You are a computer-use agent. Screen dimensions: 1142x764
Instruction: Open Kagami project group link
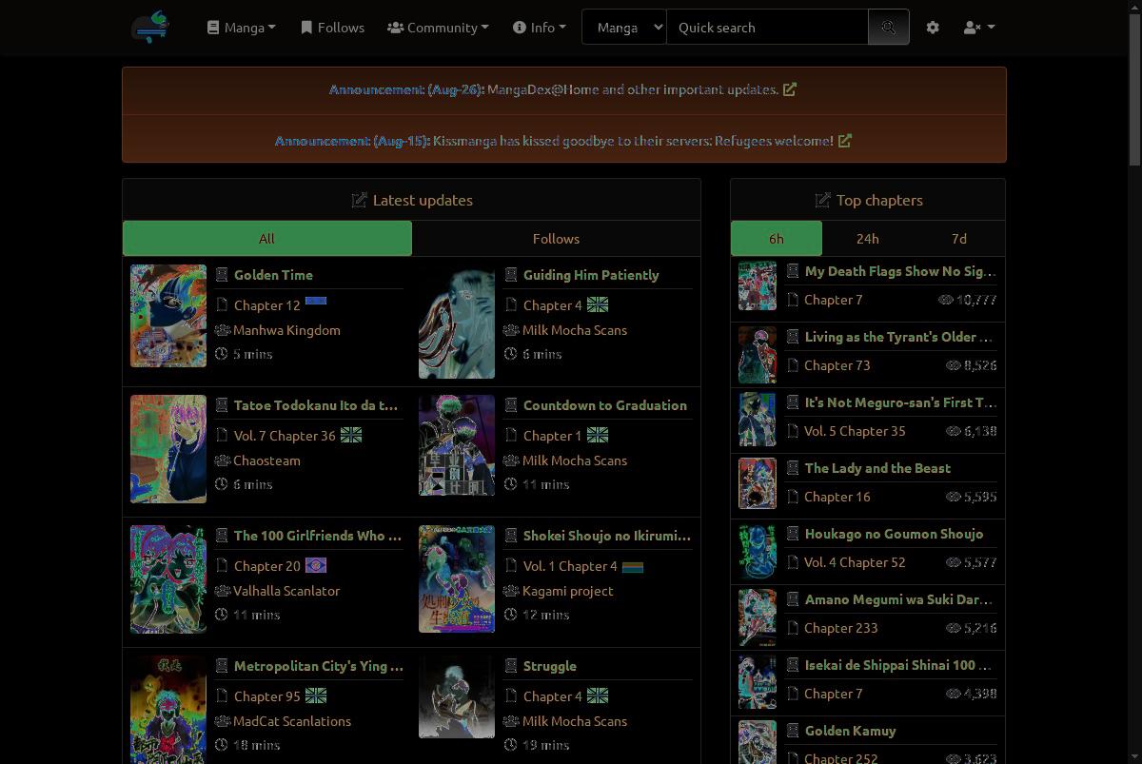tap(568, 591)
